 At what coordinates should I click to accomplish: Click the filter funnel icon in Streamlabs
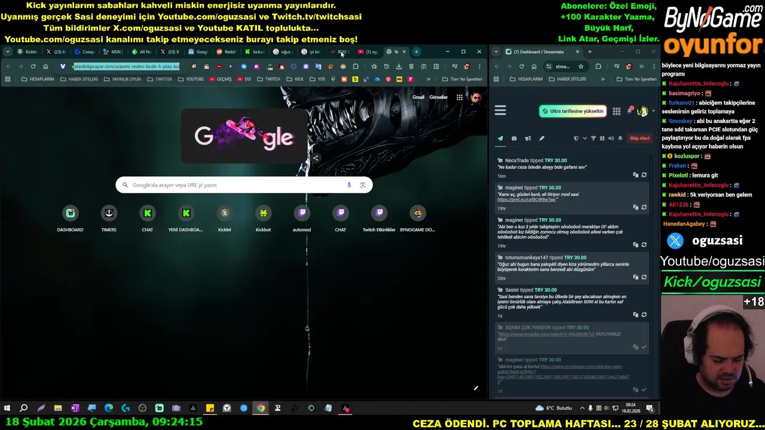point(593,139)
